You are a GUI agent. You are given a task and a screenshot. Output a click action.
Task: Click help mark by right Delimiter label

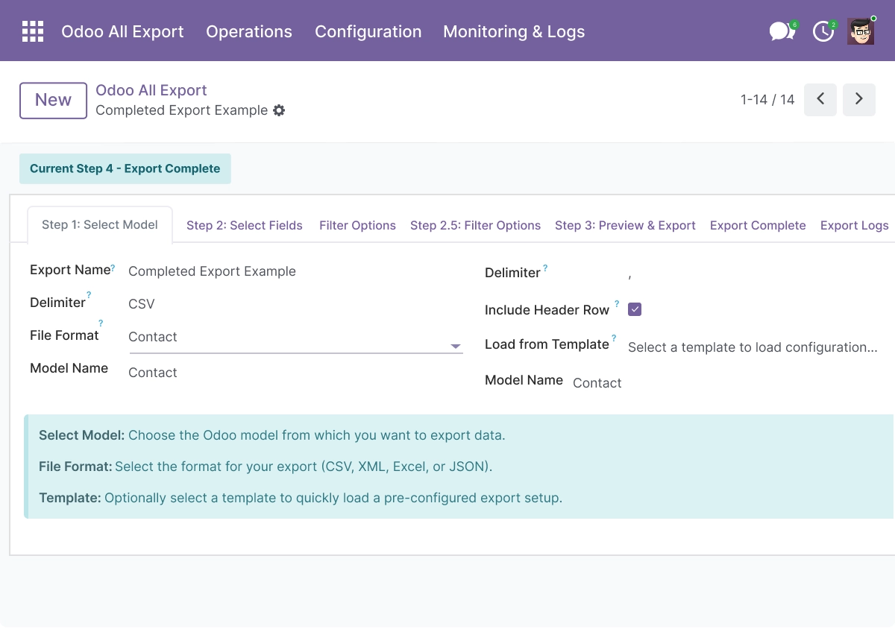tap(545, 268)
